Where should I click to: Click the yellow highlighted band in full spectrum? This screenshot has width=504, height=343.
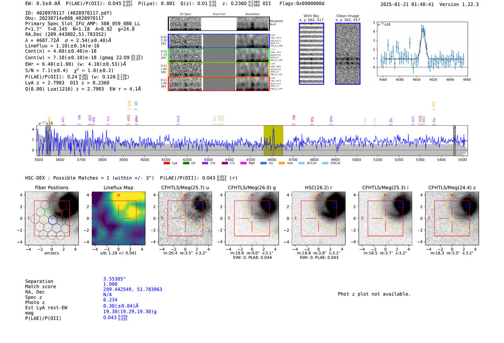pyautogui.click(x=273, y=140)
